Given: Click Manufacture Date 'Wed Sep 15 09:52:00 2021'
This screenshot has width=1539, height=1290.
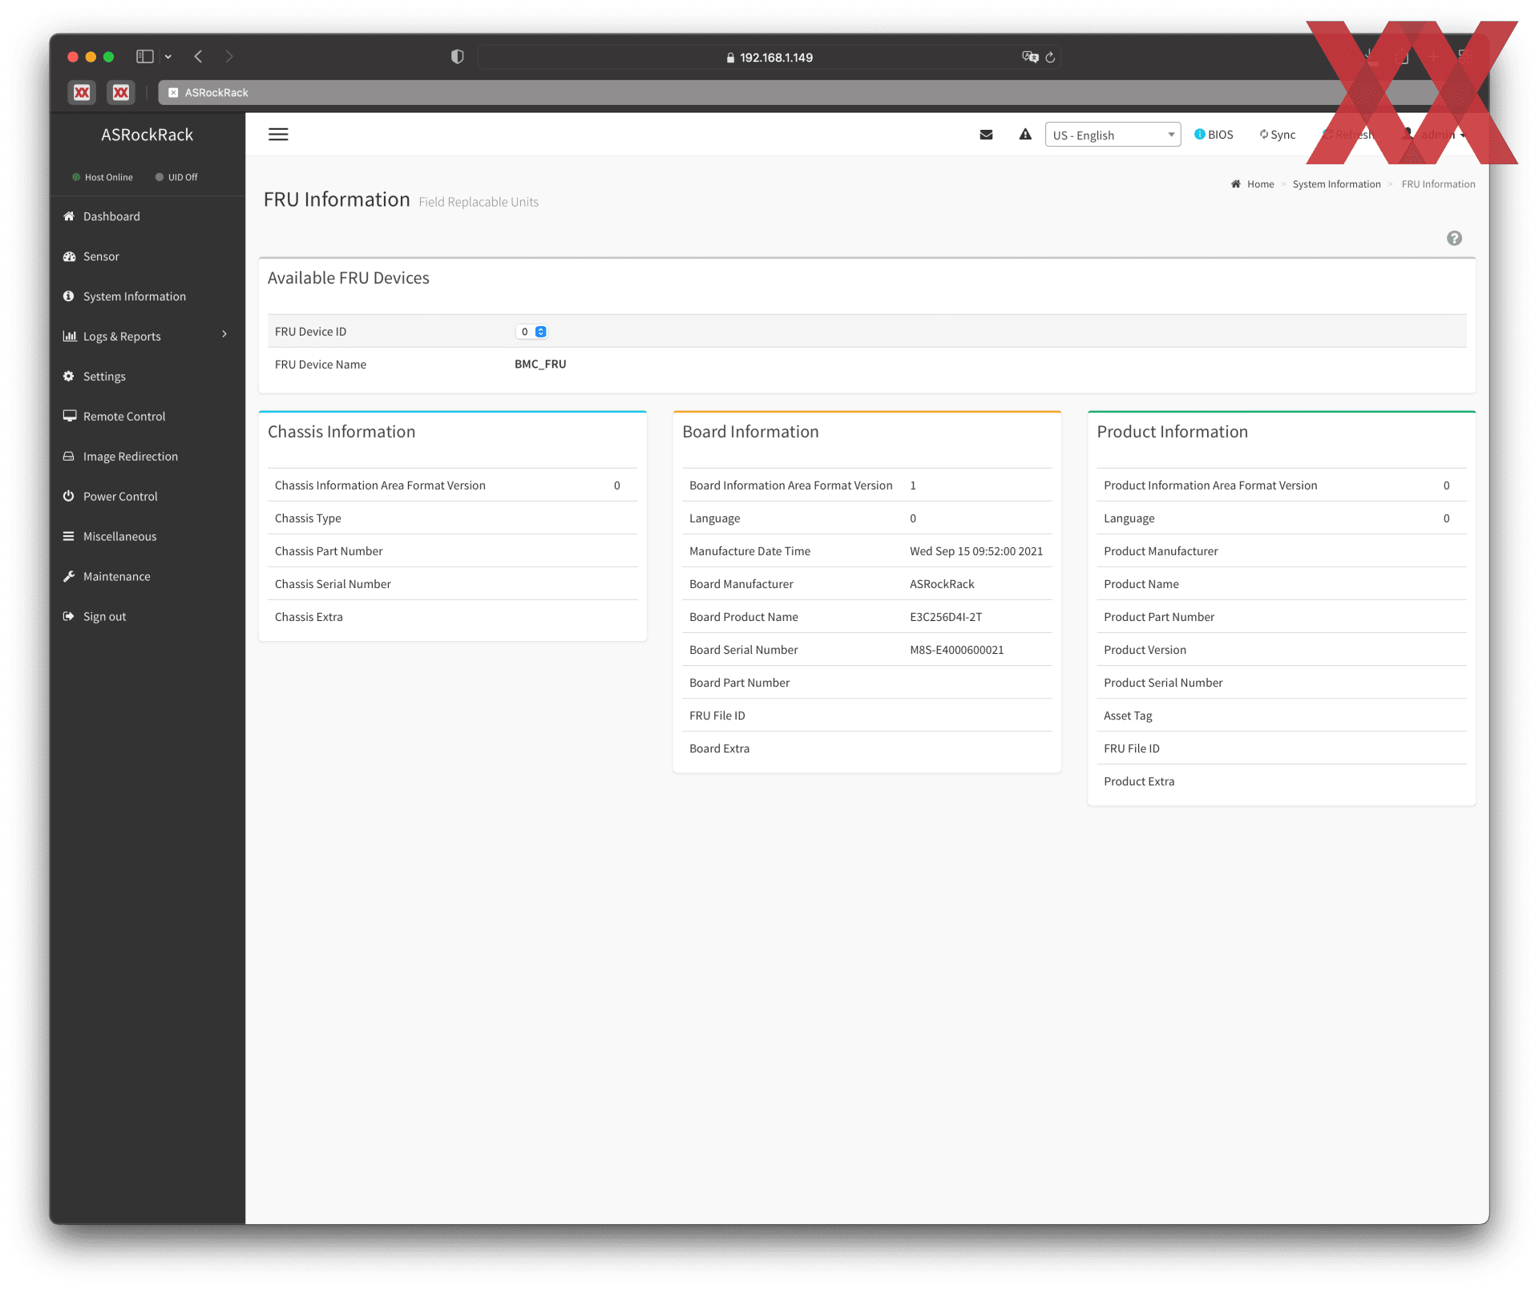Looking at the screenshot, I should point(976,551).
